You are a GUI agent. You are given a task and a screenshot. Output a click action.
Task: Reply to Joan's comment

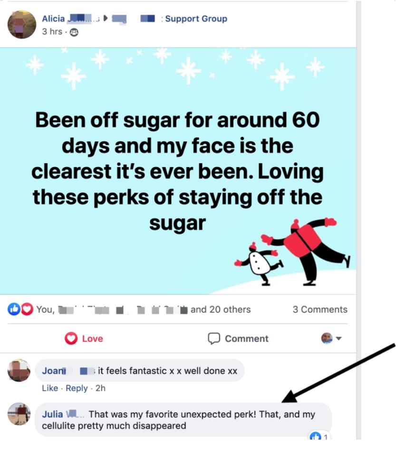[x=77, y=388]
